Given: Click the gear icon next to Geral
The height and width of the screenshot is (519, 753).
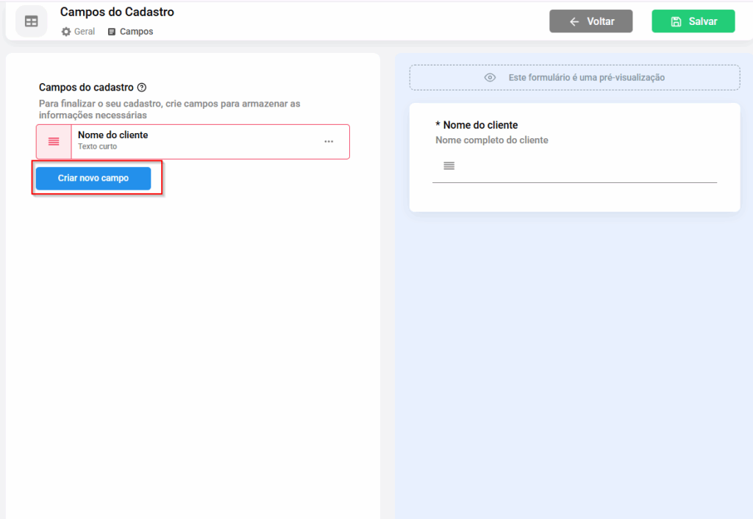Looking at the screenshot, I should click(66, 32).
